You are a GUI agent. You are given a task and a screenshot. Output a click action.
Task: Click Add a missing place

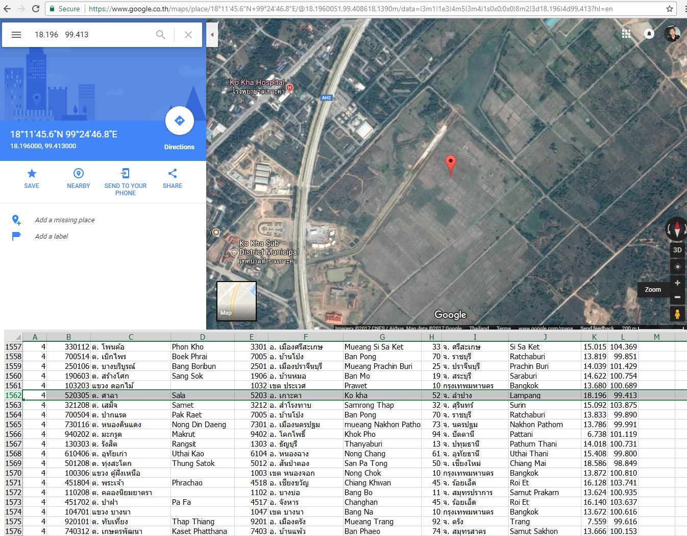click(x=65, y=220)
